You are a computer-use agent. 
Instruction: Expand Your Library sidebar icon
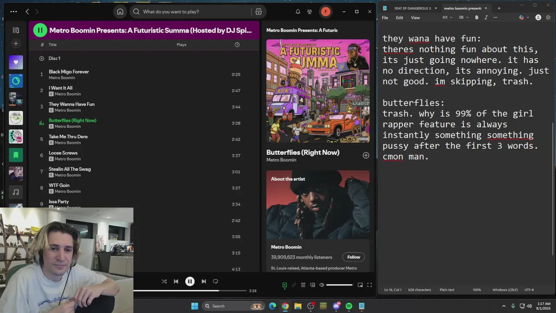(x=16, y=30)
